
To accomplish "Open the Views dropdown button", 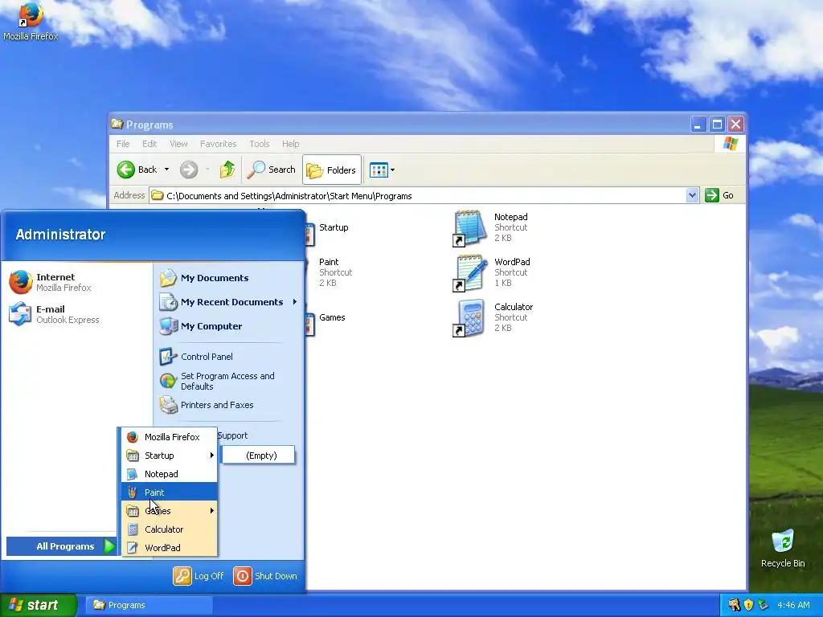I will coord(382,170).
